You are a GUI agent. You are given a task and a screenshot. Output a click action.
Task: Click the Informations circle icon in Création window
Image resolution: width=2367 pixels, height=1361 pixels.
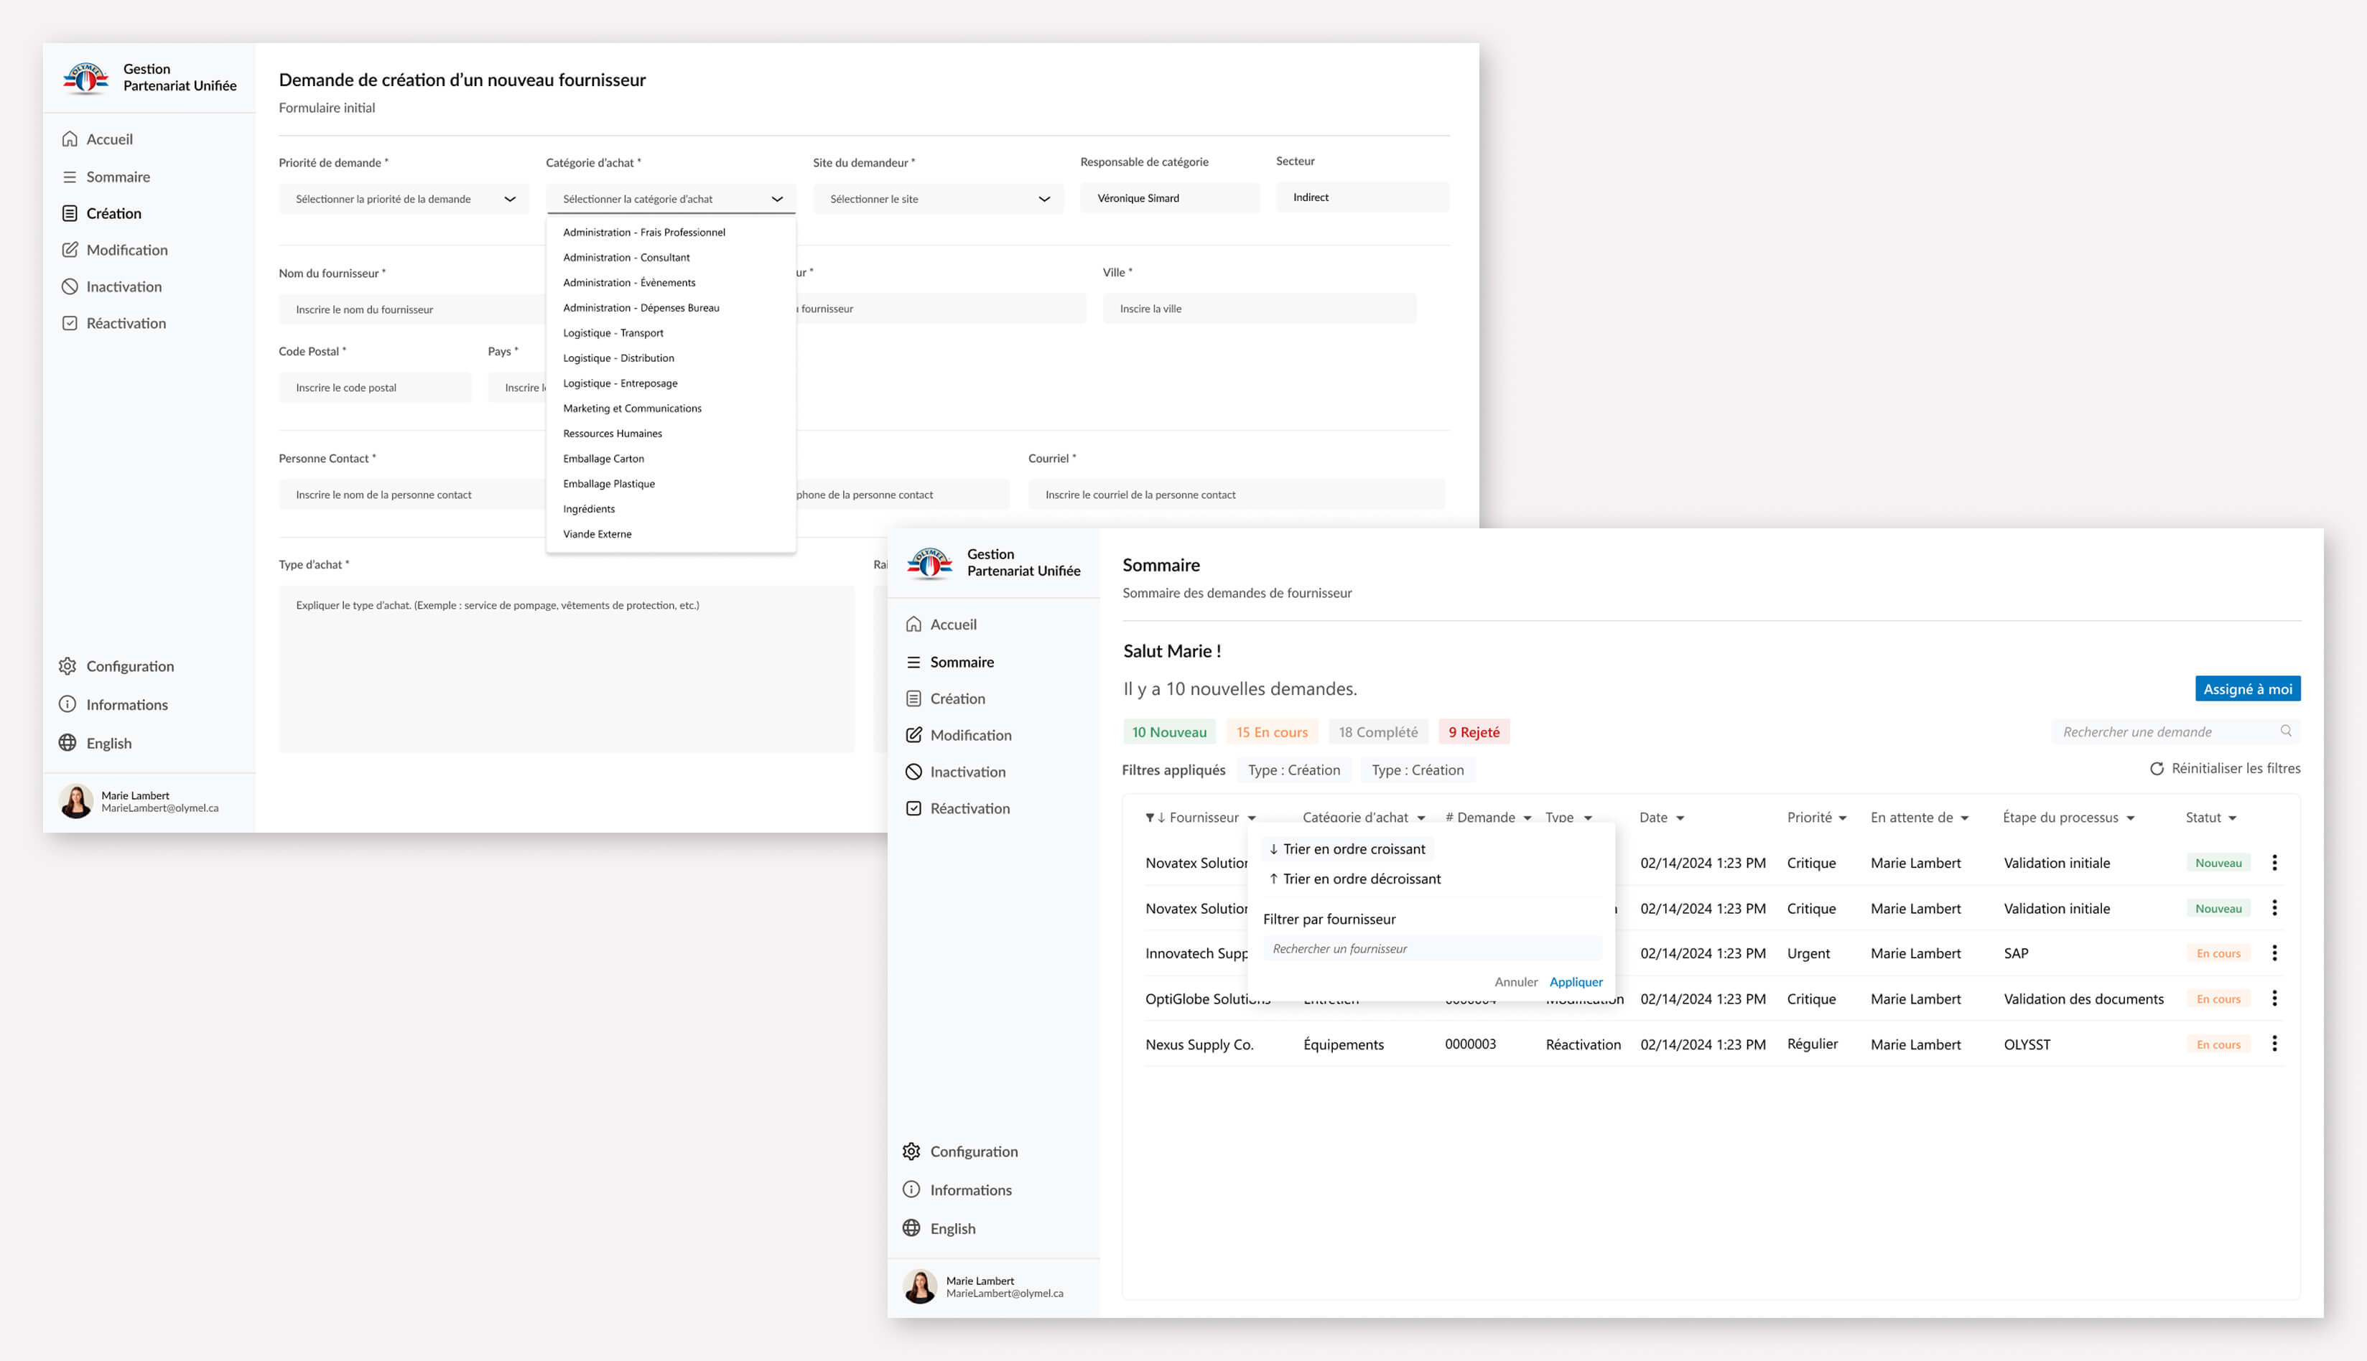tap(68, 704)
